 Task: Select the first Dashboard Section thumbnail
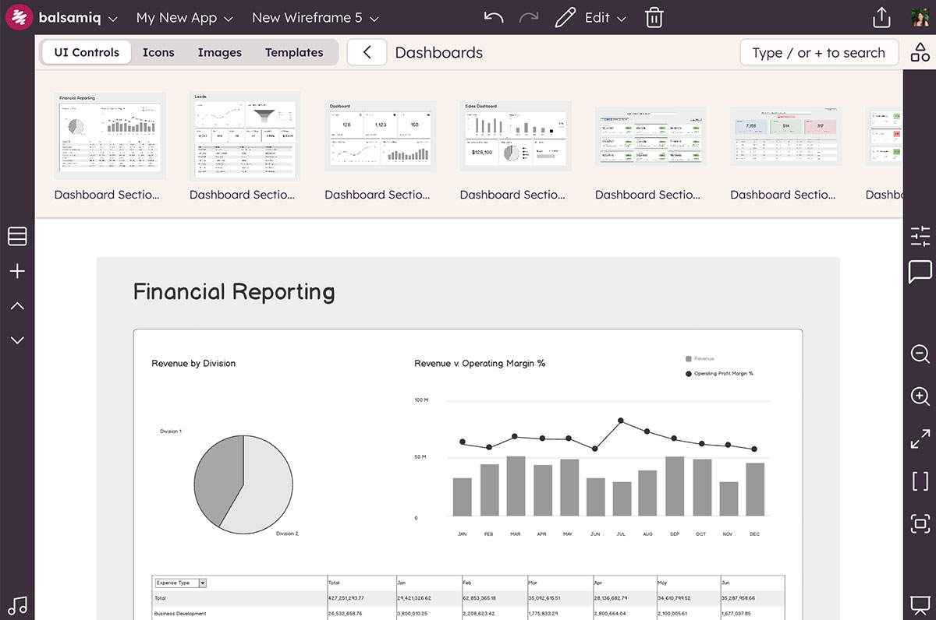click(x=109, y=134)
